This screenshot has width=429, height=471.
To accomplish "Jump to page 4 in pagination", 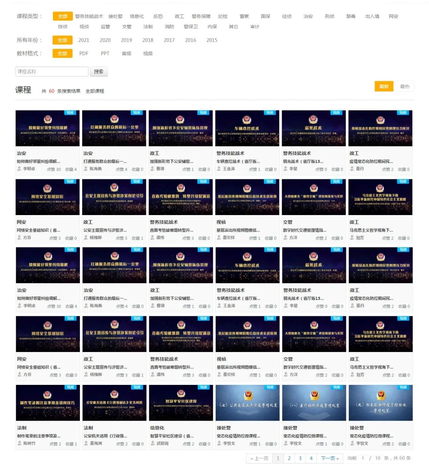I will [311, 458].
